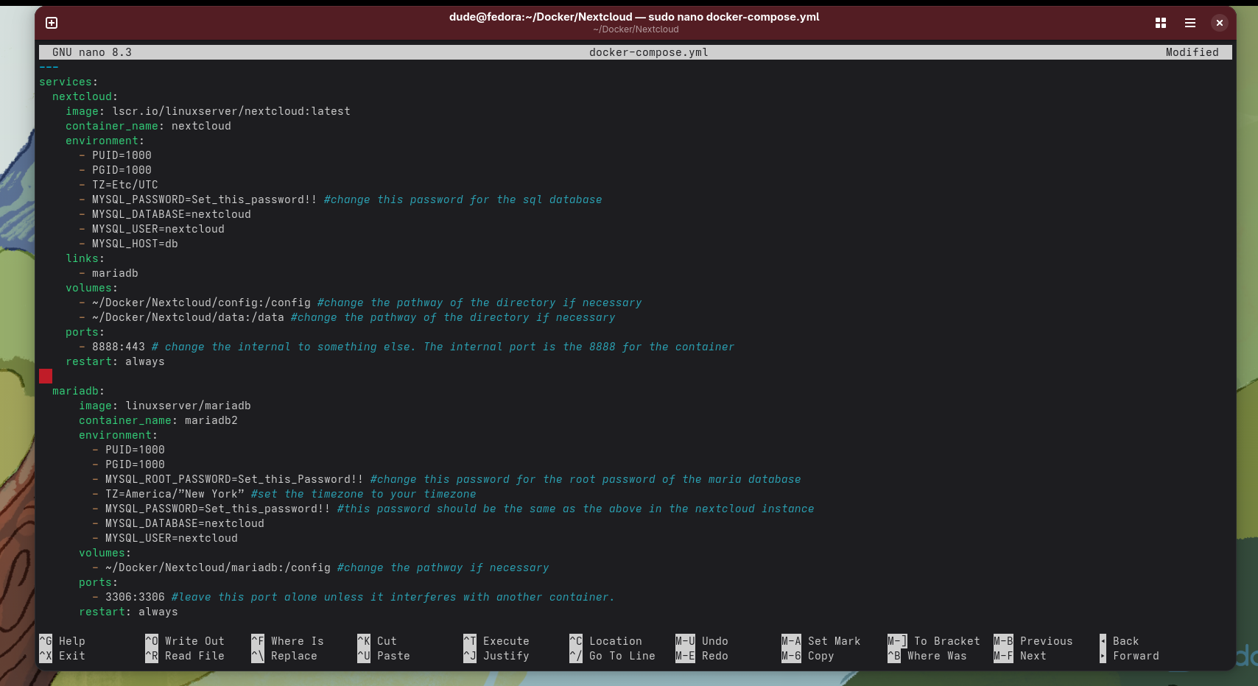
Task: Click the Modified status indicator
Action: coord(1192,52)
